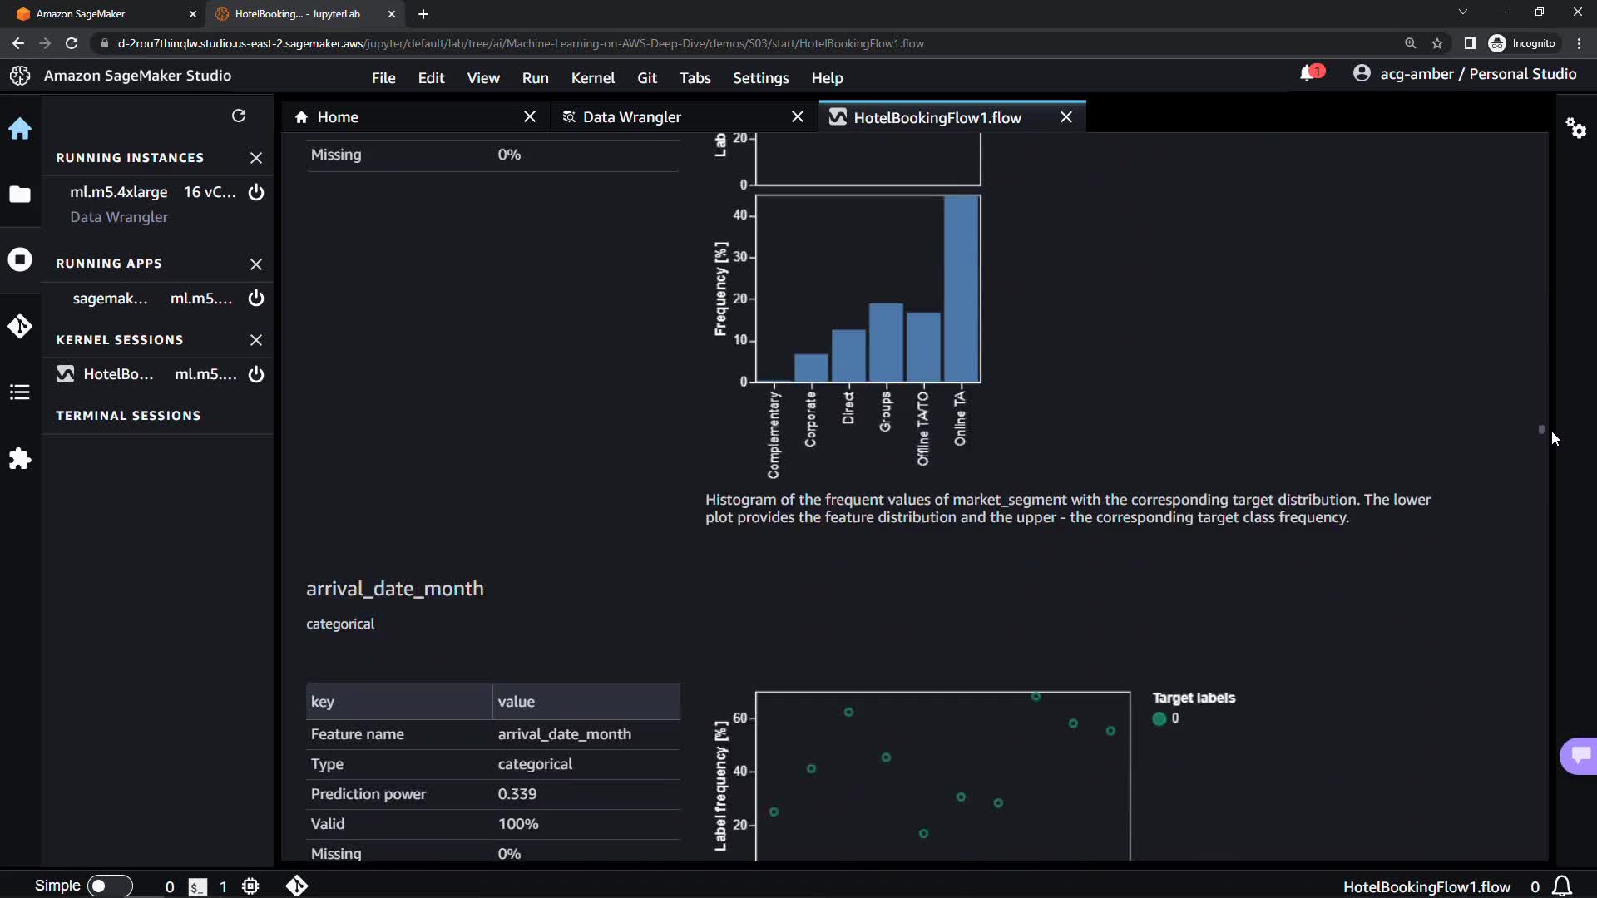Open the Home launcher sidebar icon
The height and width of the screenshot is (898, 1597).
tap(20, 129)
